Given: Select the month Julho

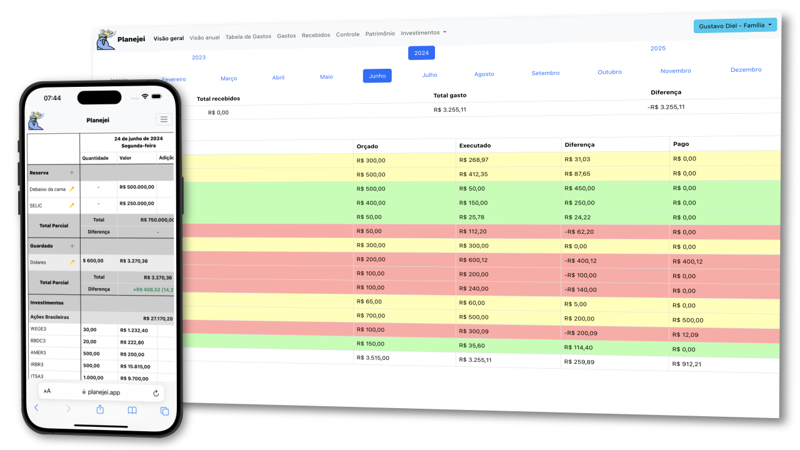Looking at the screenshot, I should [429, 75].
